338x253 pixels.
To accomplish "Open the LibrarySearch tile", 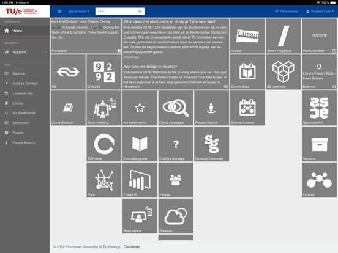I will pos(68,108).
